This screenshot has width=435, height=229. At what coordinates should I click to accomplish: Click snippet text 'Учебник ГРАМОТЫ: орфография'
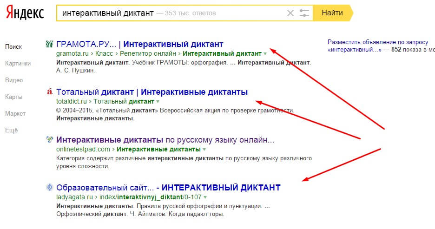180,63
